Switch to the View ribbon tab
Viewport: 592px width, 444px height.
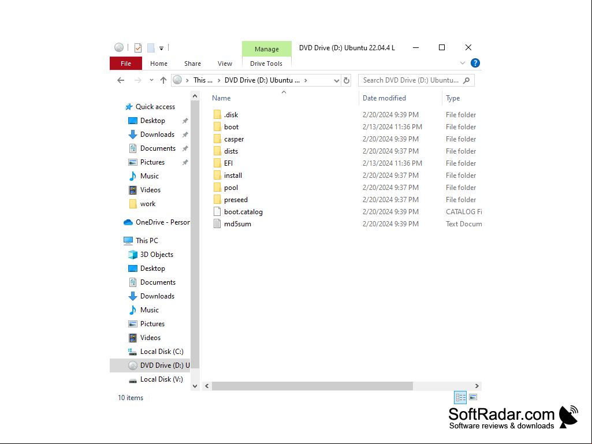click(x=225, y=64)
